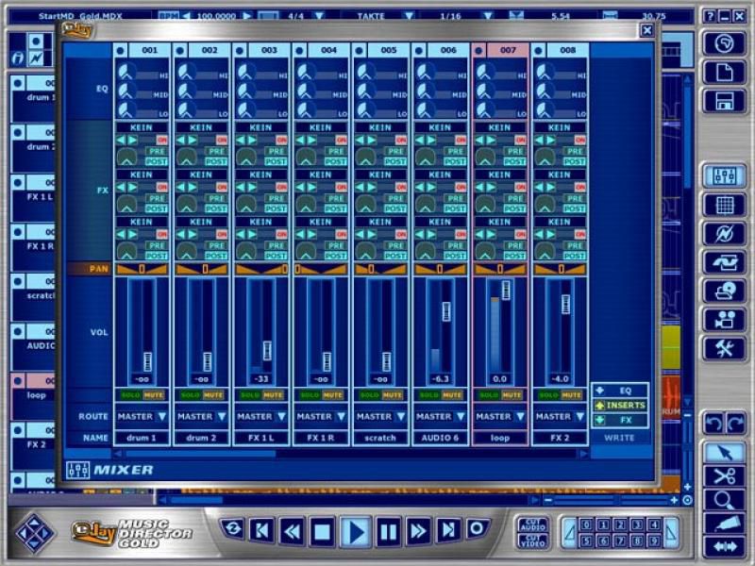Image resolution: width=755 pixels, height=566 pixels.
Task: Select the scissors cut tool
Action: click(x=724, y=476)
